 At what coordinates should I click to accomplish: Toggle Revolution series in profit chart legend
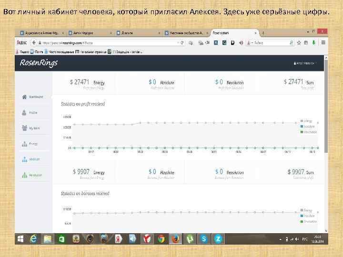[308, 132]
